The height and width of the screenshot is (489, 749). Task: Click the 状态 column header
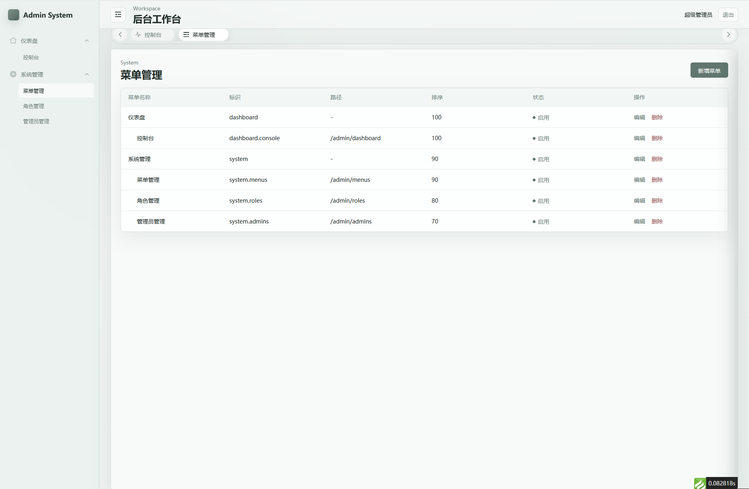tap(538, 97)
